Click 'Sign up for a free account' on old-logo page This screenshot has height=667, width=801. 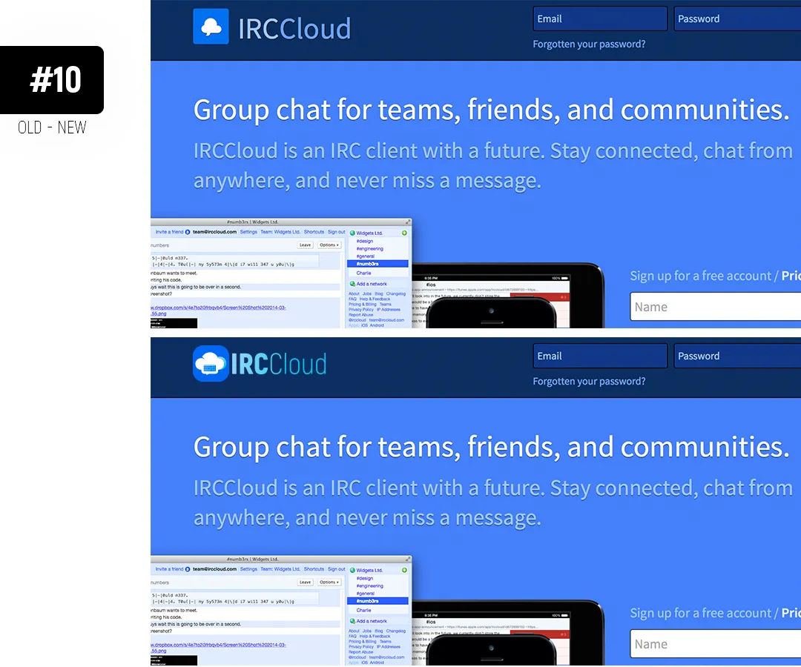tap(700, 276)
